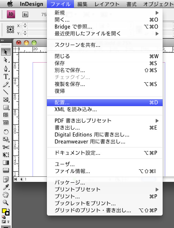Choose 書き出し... menu item
The image size is (174, 228).
[x=105, y=128]
